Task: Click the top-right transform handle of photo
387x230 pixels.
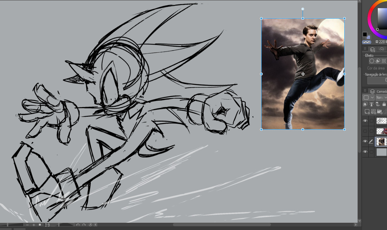Action: point(344,19)
